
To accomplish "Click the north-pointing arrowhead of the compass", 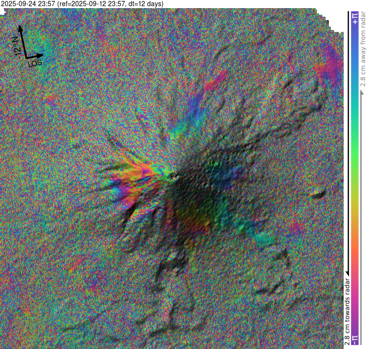I will click(20, 28).
